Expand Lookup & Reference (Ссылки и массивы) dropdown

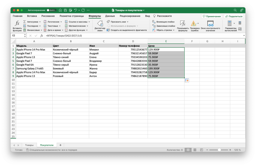coord(89,22)
